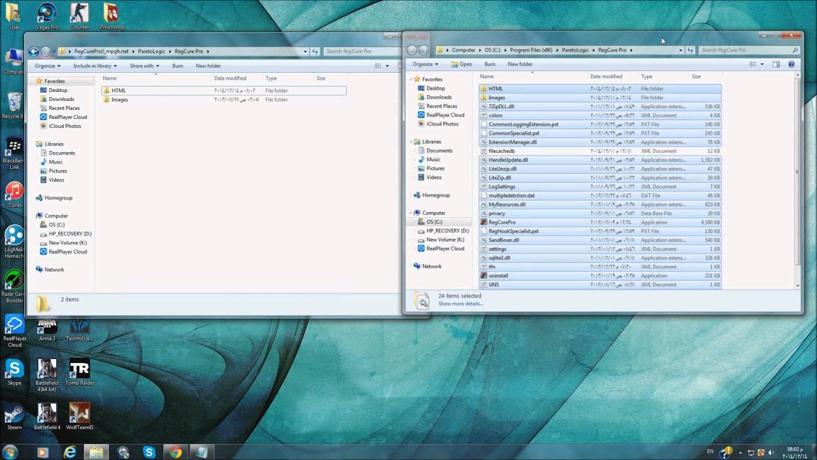This screenshot has width=817, height=460.
Task: Click Back arrow in left Explorer window
Action: pyautogui.click(x=34, y=51)
